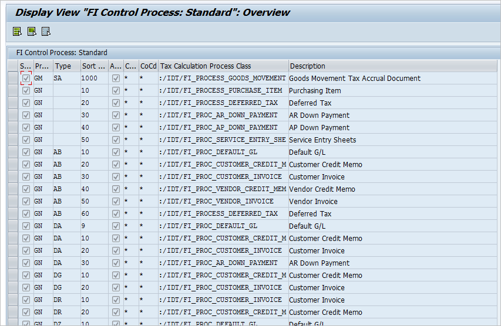Toggle S column checkbox in Vendor Invoice row
The image size is (501, 326).
coord(26,201)
